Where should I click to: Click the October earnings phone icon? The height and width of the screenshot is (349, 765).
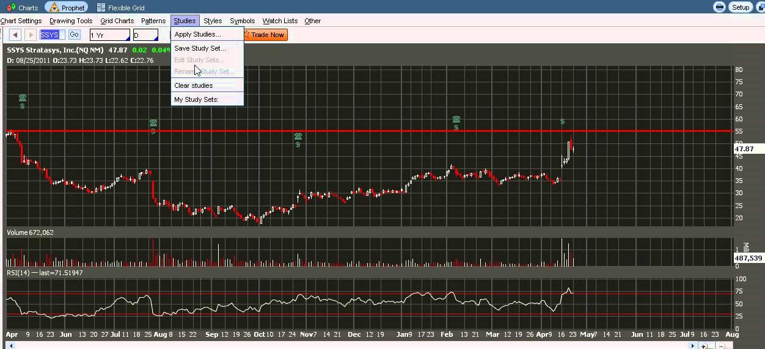298,136
